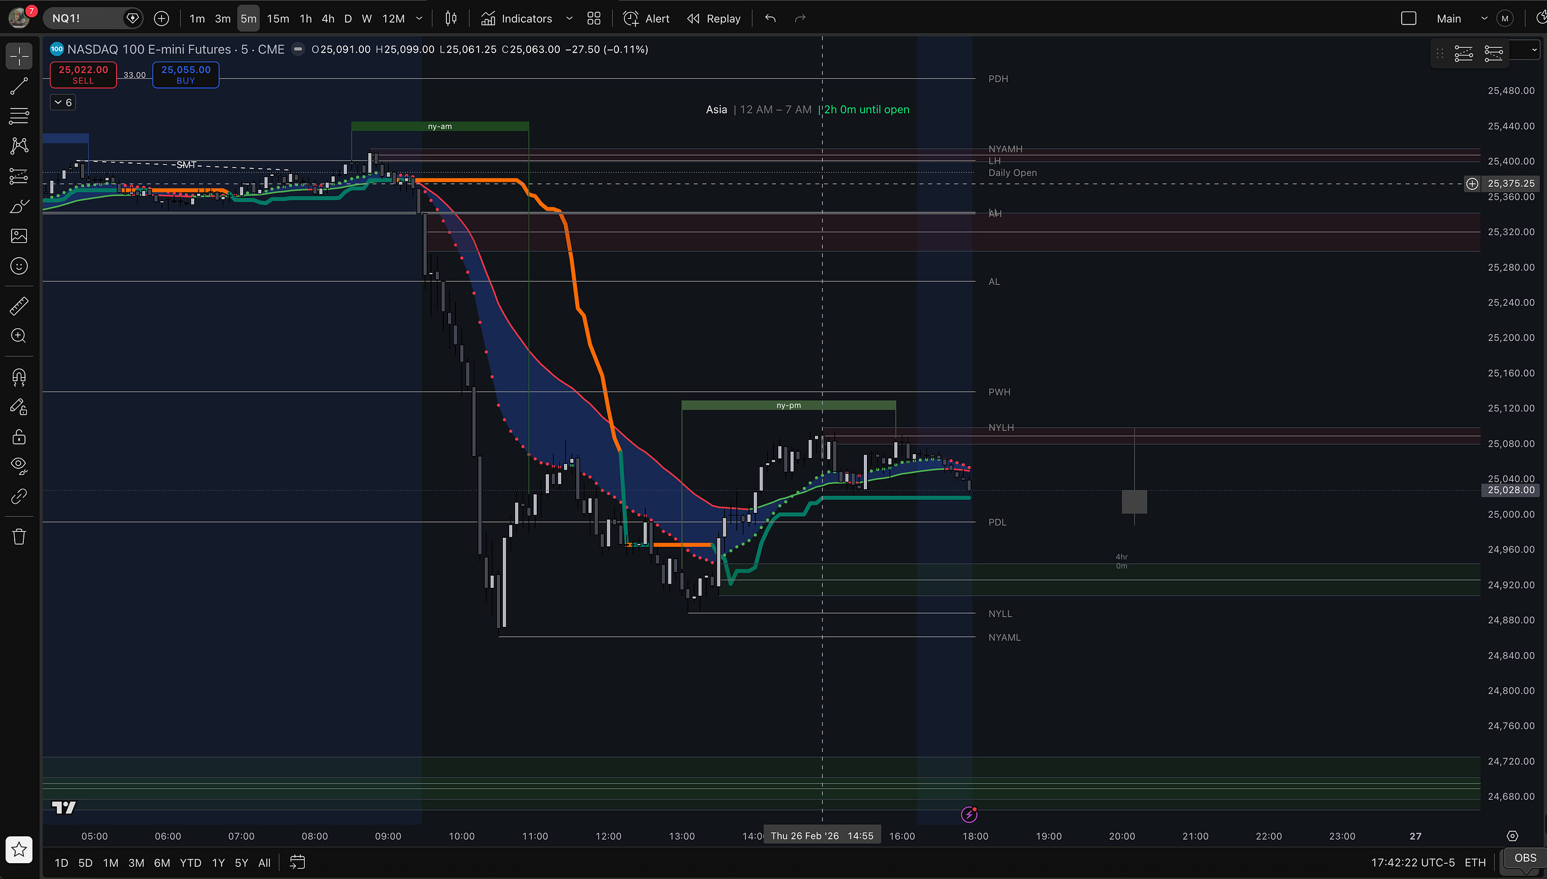This screenshot has width=1547, height=879.
Task: Click the NQ1! symbol search field
Action: (x=85, y=18)
